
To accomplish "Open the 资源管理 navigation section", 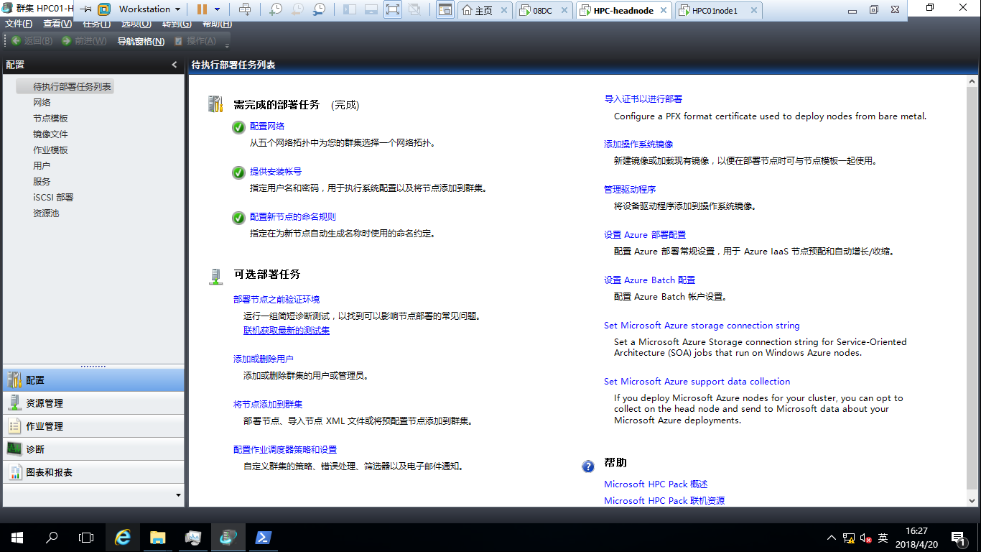I will 93,403.
